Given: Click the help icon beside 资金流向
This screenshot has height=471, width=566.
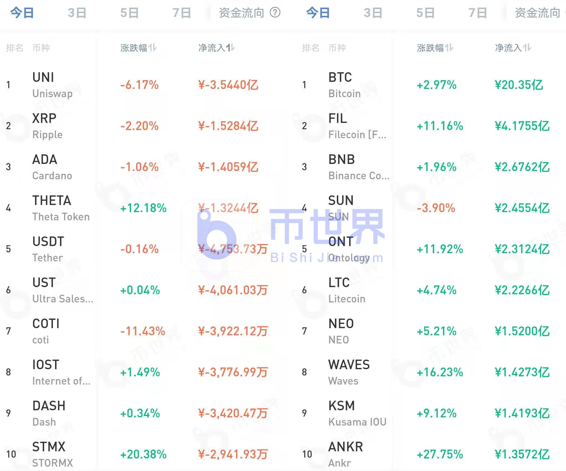Looking at the screenshot, I should click(275, 12).
